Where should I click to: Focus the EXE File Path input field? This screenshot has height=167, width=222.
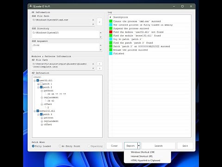pos(62,22)
